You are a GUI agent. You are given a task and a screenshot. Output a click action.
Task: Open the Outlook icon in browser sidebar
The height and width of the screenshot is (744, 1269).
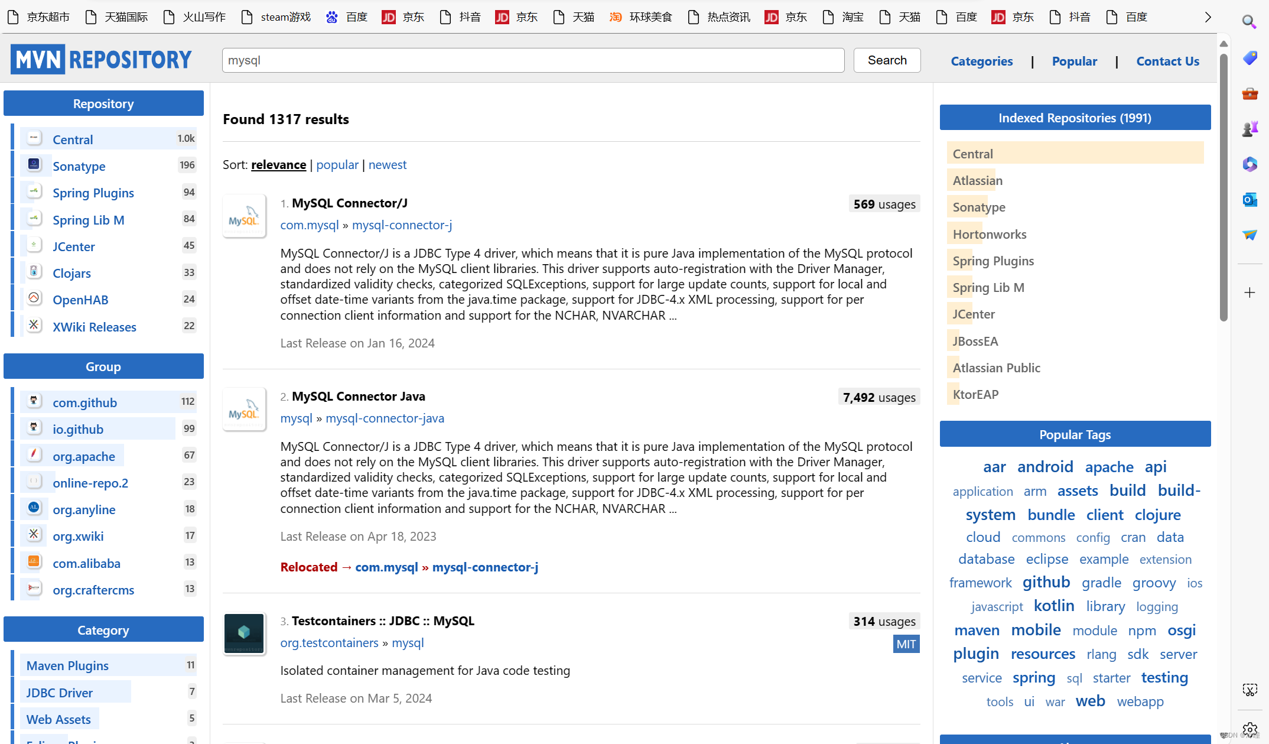point(1250,200)
